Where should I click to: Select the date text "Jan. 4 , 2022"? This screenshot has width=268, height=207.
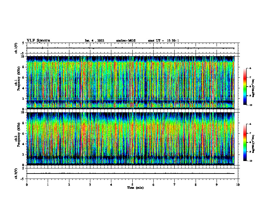click(x=94, y=41)
